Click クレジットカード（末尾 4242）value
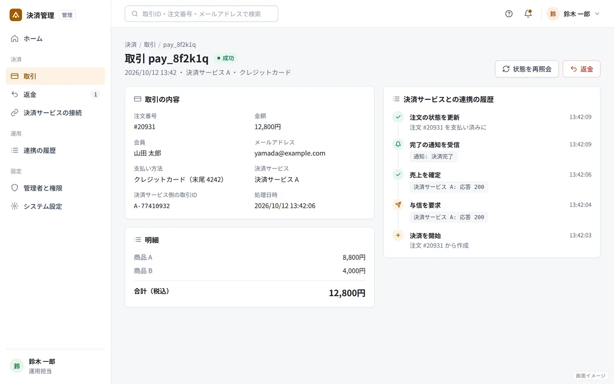Viewport: 614px width, 384px height. pos(180,180)
